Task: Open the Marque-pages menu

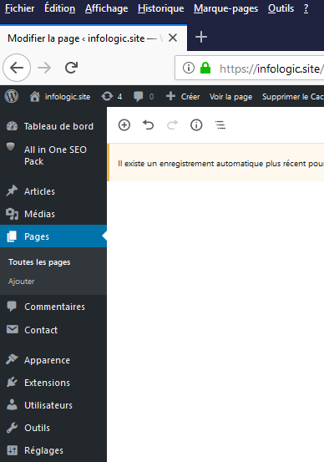Action: tap(226, 8)
